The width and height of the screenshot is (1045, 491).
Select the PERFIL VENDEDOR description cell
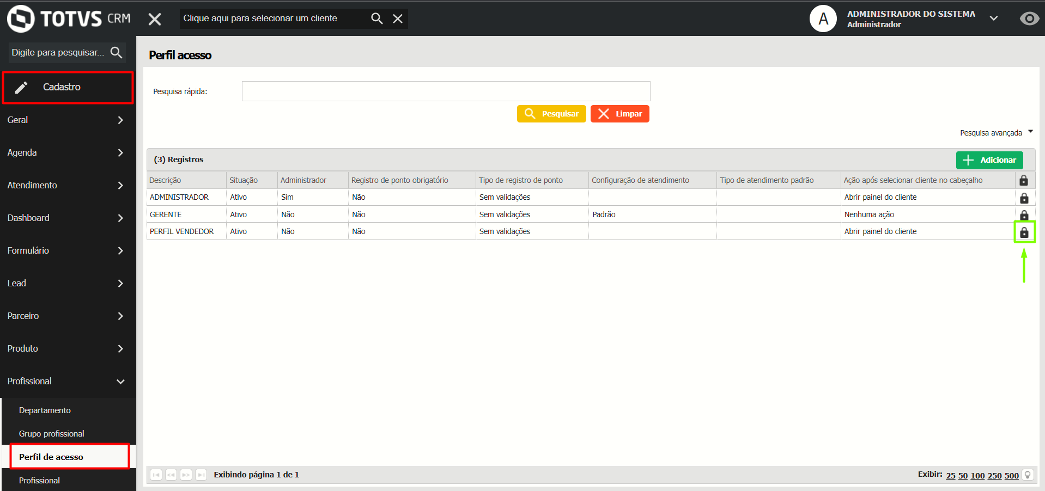[x=186, y=231]
